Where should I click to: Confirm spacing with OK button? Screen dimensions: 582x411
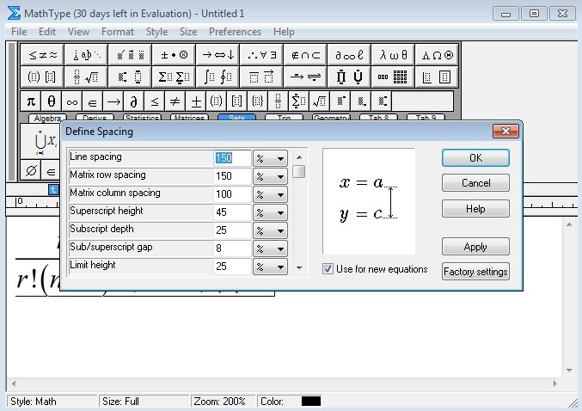coord(475,158)
